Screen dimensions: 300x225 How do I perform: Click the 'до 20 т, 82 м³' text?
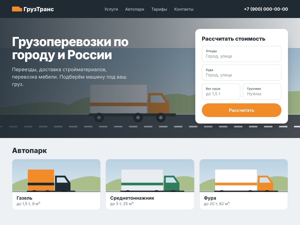click(217, 204)
